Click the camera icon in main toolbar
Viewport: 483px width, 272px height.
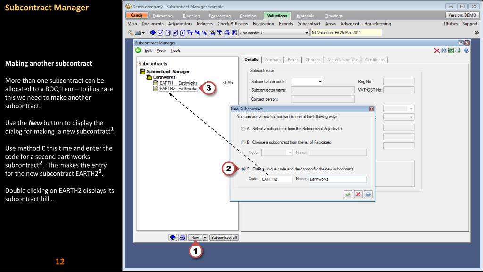pyautogui.click(x=138, y=33)
